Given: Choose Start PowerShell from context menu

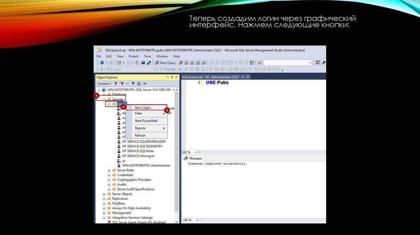Looking at the screenshot, I should [147, 121].
